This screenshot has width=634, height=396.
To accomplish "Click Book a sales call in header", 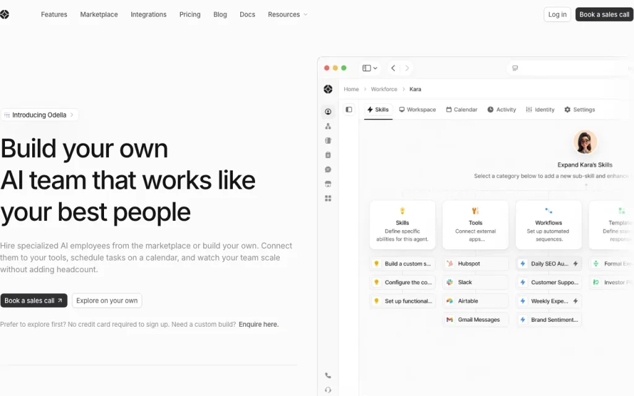I will point(604,15).
